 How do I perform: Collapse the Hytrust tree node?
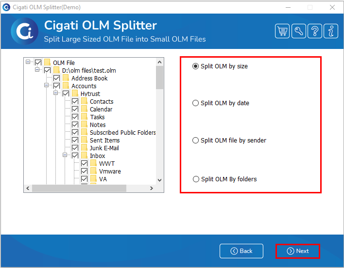[x=55, y=93]
